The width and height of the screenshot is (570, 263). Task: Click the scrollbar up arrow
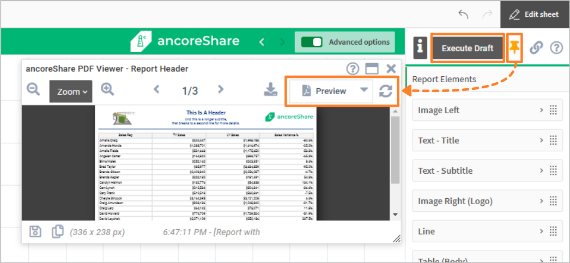tap(396, 111)
